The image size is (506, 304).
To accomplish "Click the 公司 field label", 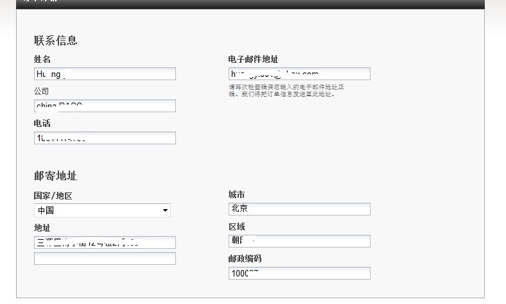I will [x=42, y=91].
